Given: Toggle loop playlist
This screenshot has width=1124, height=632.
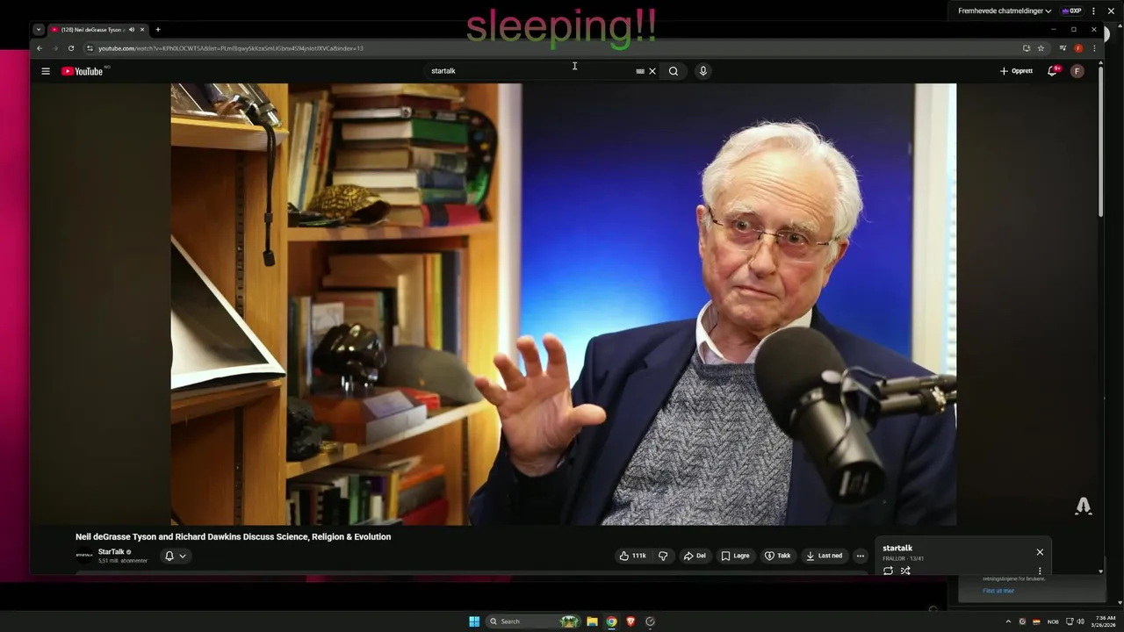Looking at the screenshot, I should (x=888, y=571).
